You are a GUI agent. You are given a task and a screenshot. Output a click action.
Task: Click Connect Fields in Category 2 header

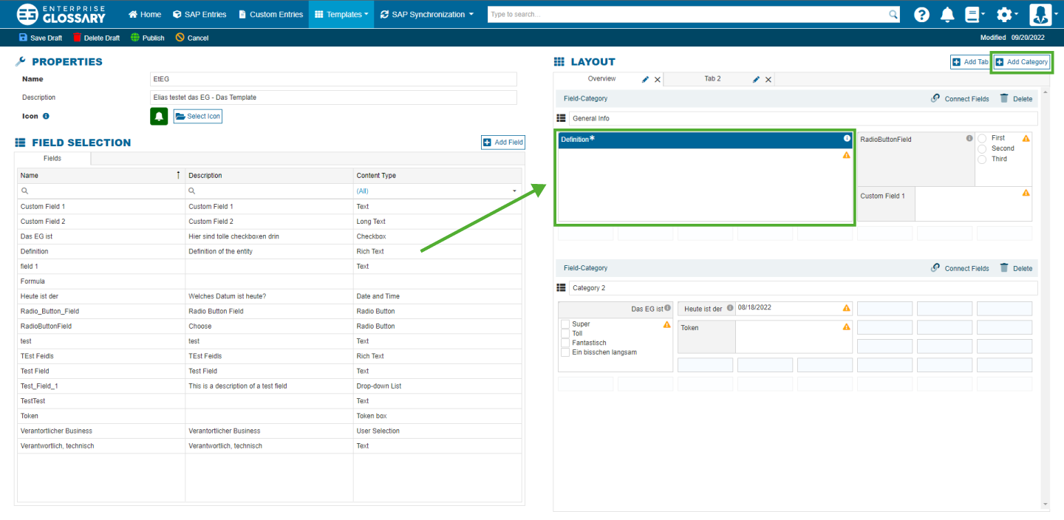click(x=959, y=268)
